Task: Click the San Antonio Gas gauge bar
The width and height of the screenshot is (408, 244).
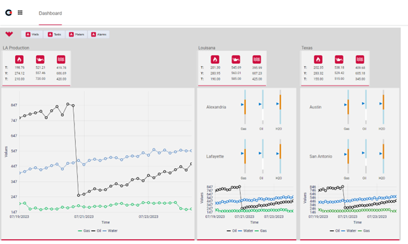Action: click(348, 156)
